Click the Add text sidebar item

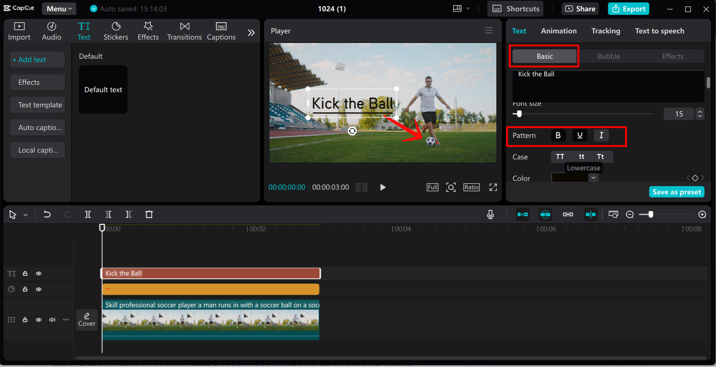[37, 60]
